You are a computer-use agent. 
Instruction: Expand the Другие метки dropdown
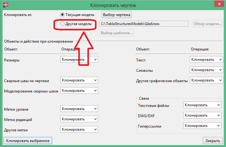(x=79, y=129)
